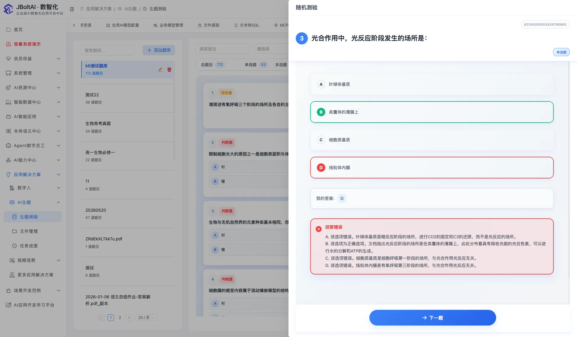The width and height of the screenshot is (577, 337).
Task: Select answer option A 叶绿体基质
Action: coord(432,84)
